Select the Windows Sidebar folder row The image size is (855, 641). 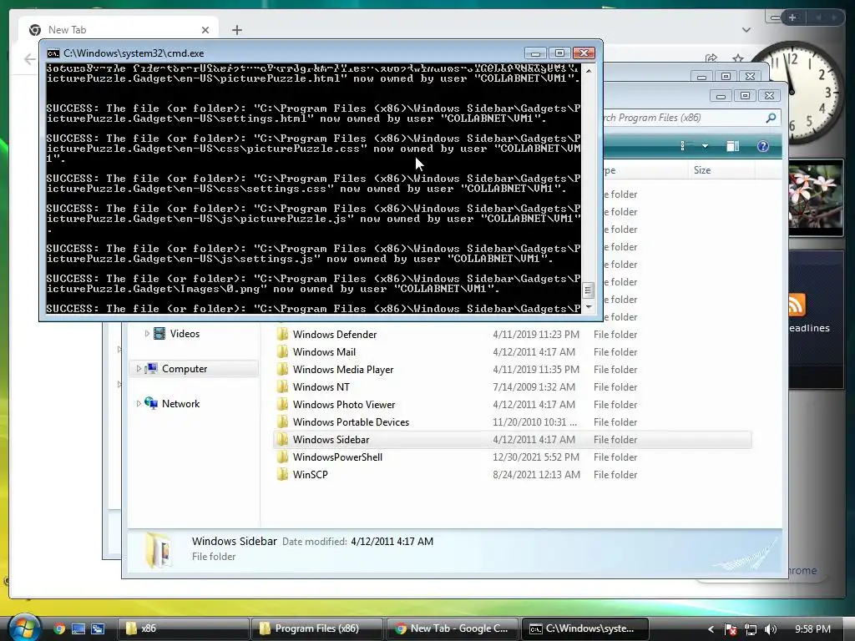click(512, 439)
